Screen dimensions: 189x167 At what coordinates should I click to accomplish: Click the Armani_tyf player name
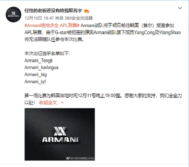(x=35, y=82)
